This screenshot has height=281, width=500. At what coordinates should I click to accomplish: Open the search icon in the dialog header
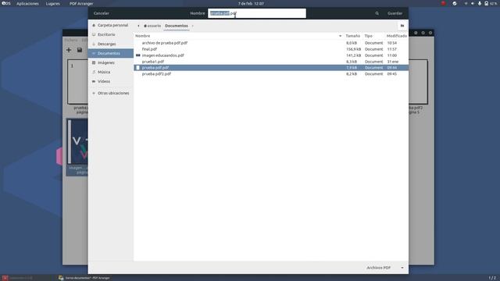(x=377, y=13)
